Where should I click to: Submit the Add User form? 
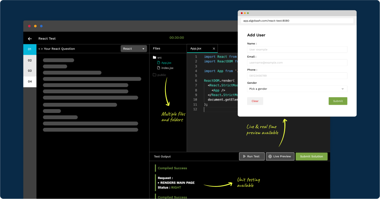pyautogui.click(x=338, y=101)
